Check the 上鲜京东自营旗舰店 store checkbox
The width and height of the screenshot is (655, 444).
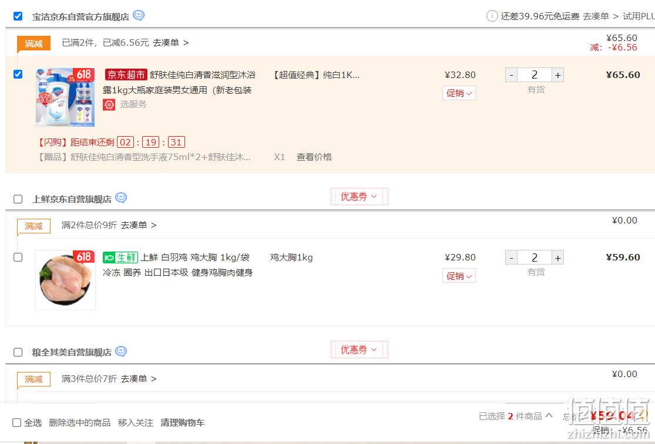click(18, 199)
